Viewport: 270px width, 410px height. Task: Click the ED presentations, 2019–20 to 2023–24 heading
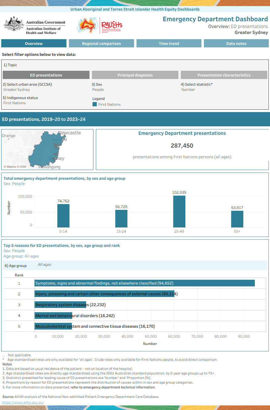coord(44,119)
